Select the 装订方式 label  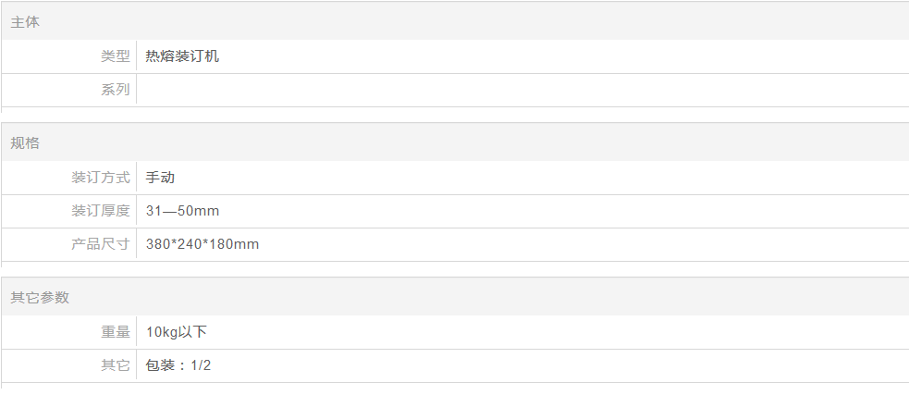coord(101,178)
